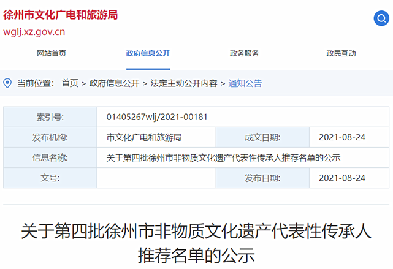Click the 成文日期 label cell

[x=262, y=137]
